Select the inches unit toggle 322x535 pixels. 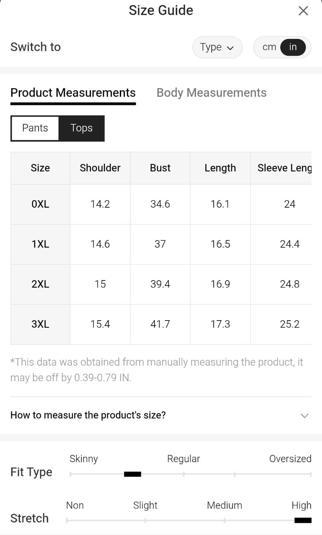[x=293, y=47]
